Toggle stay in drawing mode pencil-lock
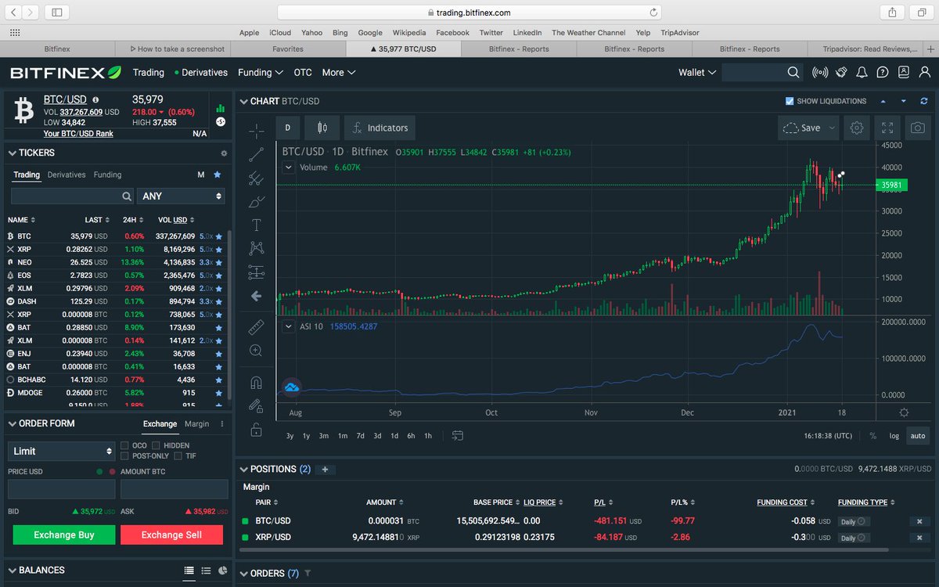Screen dimensions: 939x587 (x=256, y=405)
